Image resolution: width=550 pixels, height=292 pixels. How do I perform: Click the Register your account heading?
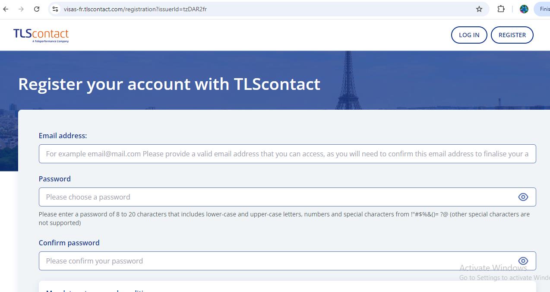pyautogui.click(x=168, y=84)
